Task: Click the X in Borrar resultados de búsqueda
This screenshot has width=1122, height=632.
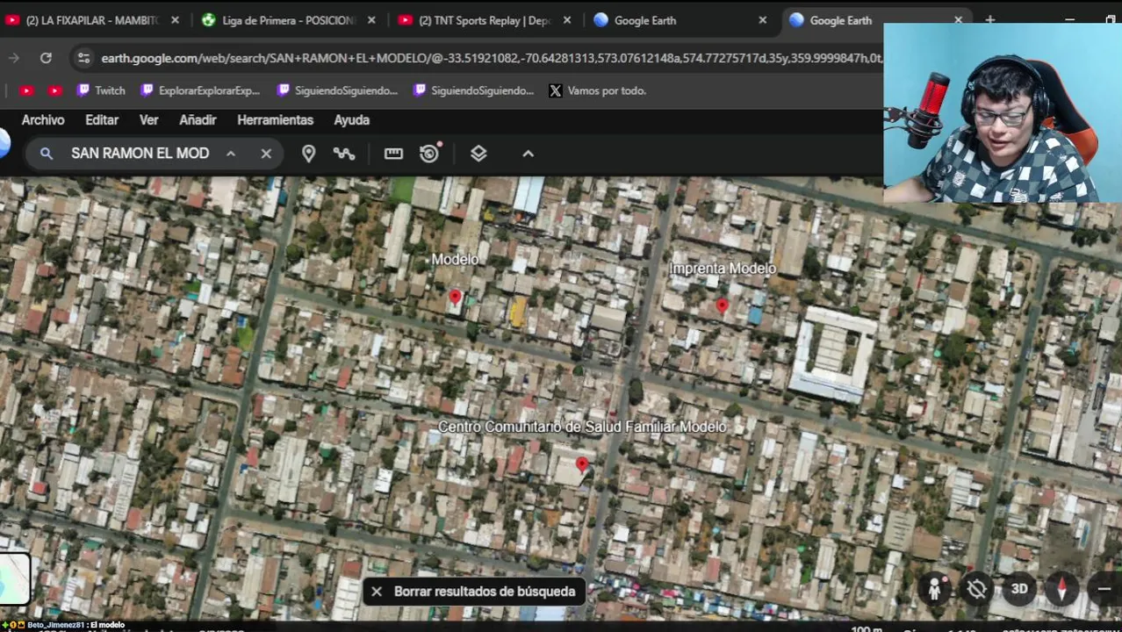Action: (377, 592)
